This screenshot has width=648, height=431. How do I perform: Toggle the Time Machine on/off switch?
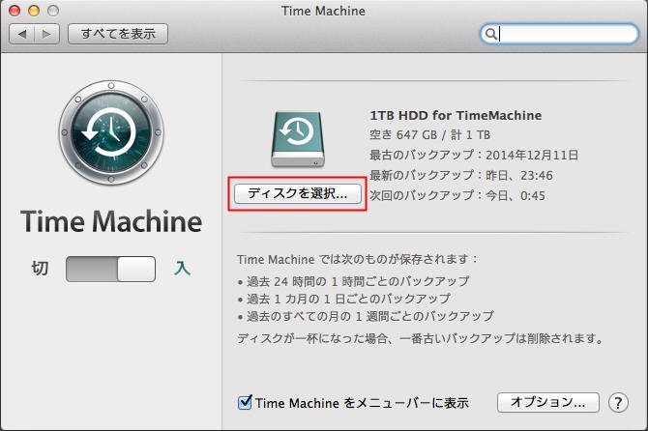[x=111, y=270]
